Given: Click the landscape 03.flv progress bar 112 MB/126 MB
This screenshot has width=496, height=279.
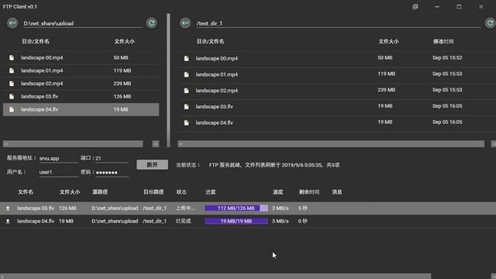Looking at the screenshot, I should tap(236, 208).
